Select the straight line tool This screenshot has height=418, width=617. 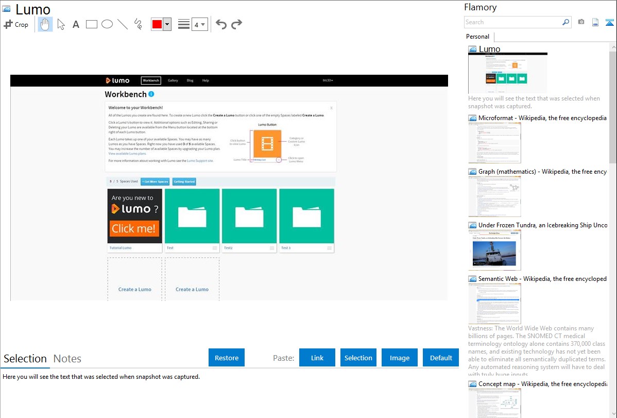123,24
